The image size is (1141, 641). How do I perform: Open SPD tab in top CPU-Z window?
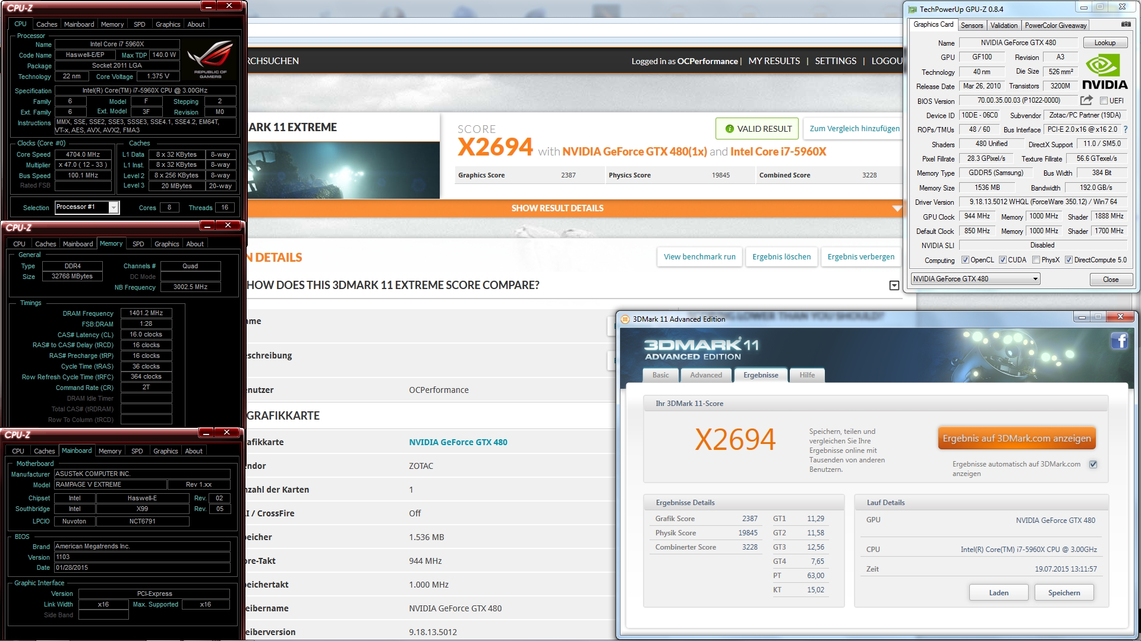tap(139, 24)
